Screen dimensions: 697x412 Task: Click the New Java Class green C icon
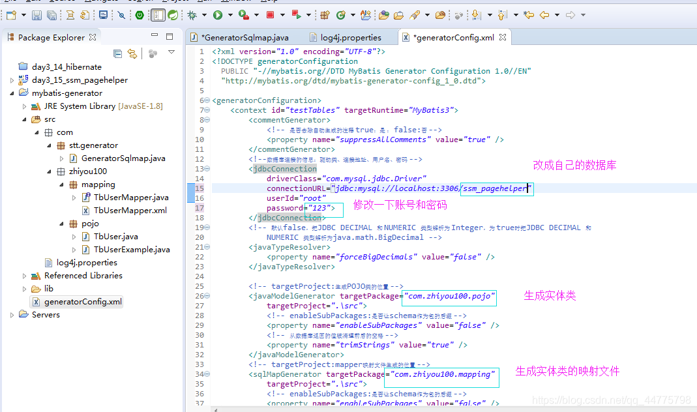click(x=340, y=15)
